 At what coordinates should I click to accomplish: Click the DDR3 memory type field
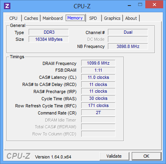click(49, 32)
